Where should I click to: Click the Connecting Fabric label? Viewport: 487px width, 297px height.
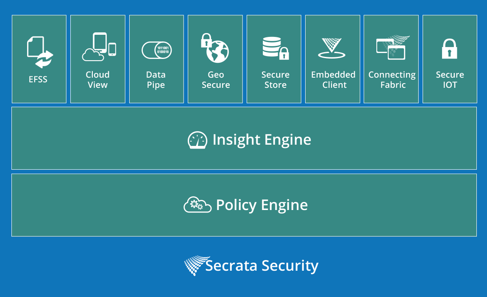pyautogui.click(x=392, y=80)
